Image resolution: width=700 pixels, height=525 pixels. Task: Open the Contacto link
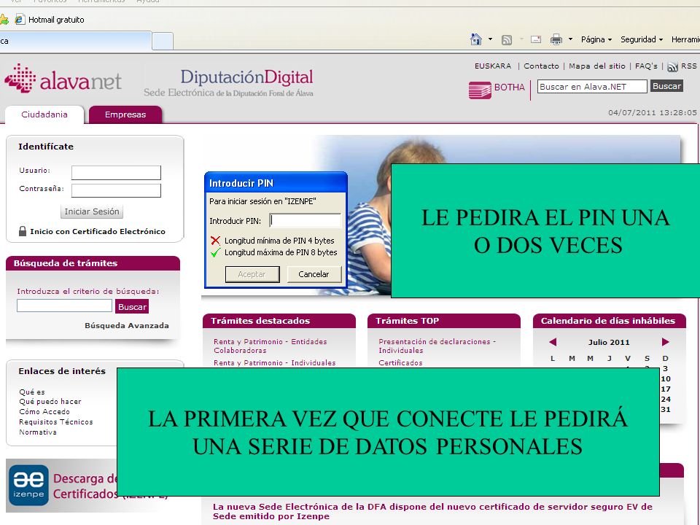[x=541, y=66]
